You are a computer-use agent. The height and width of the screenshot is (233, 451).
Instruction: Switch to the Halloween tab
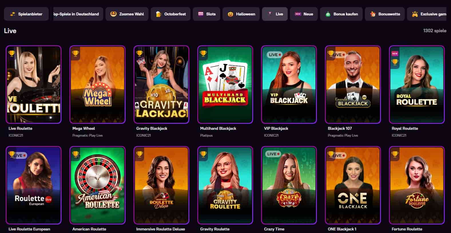pyautogui.click(x=241, y=14)
